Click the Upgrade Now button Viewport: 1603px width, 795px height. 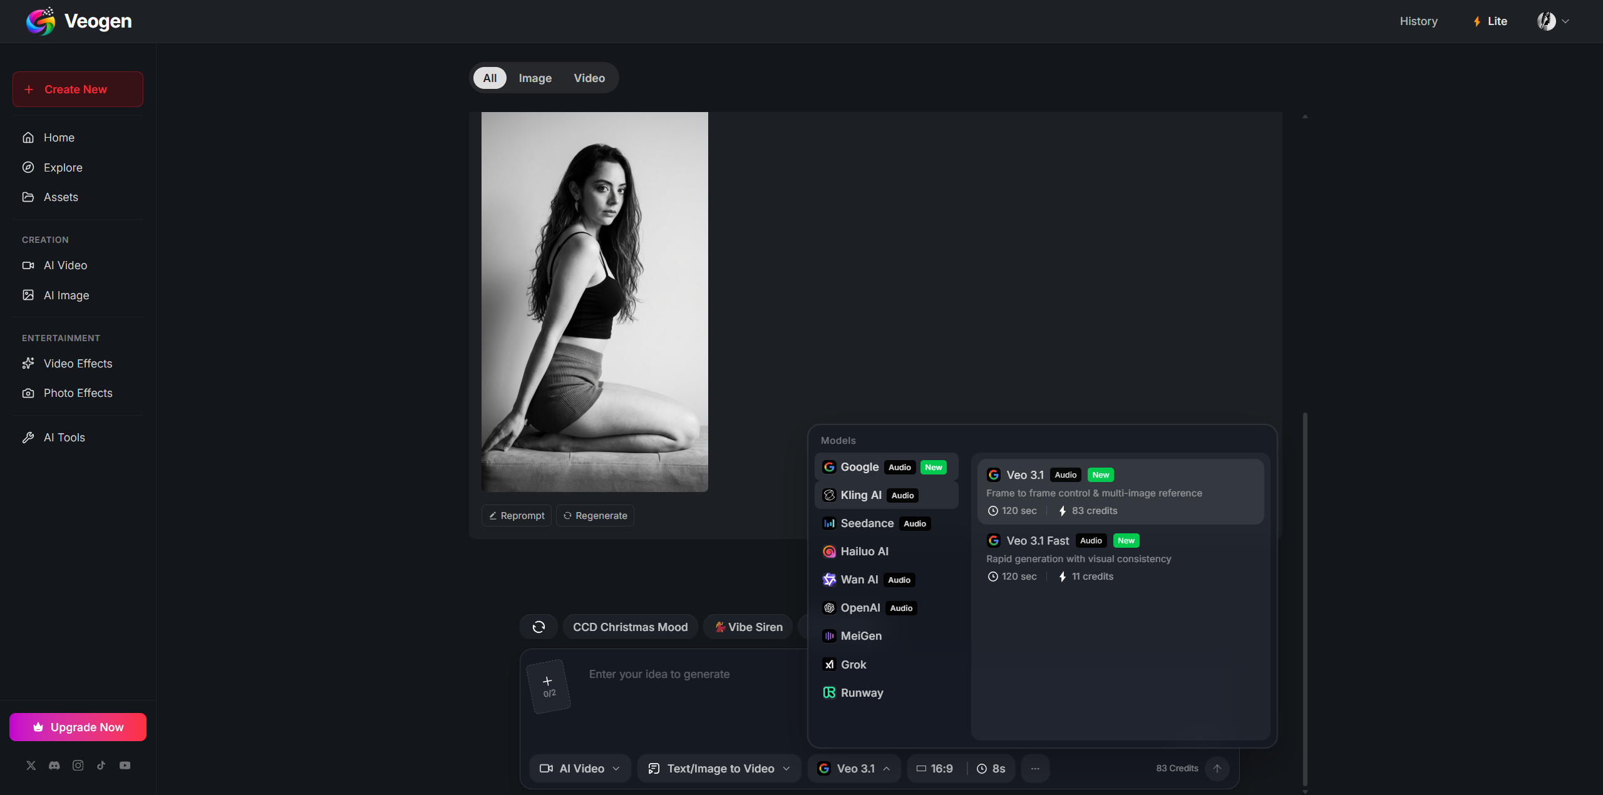coord(77,727)
